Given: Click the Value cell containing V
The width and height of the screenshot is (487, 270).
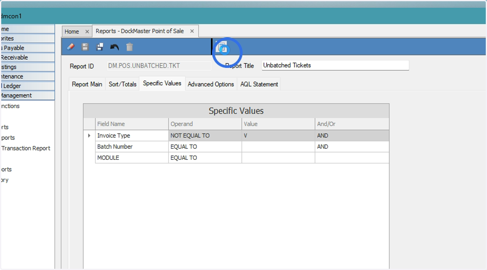Looking at the screenshot, I should pyautogui.click(x=278, y=135).
